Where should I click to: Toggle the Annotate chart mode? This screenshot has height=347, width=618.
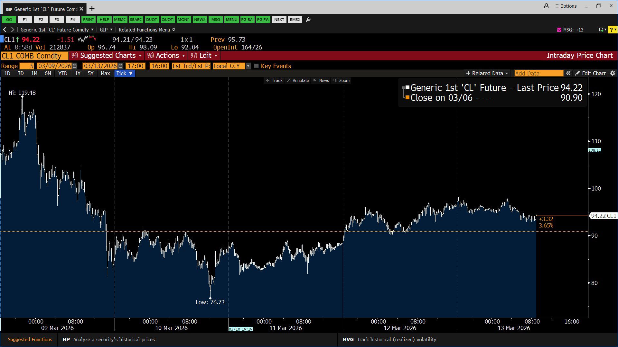298,80
